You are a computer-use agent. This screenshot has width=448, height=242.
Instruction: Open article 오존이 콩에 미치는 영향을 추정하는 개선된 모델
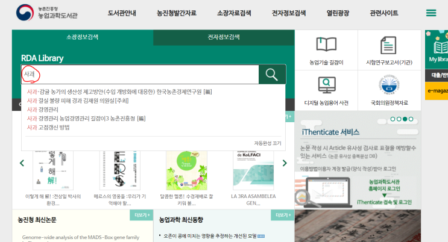210,236
